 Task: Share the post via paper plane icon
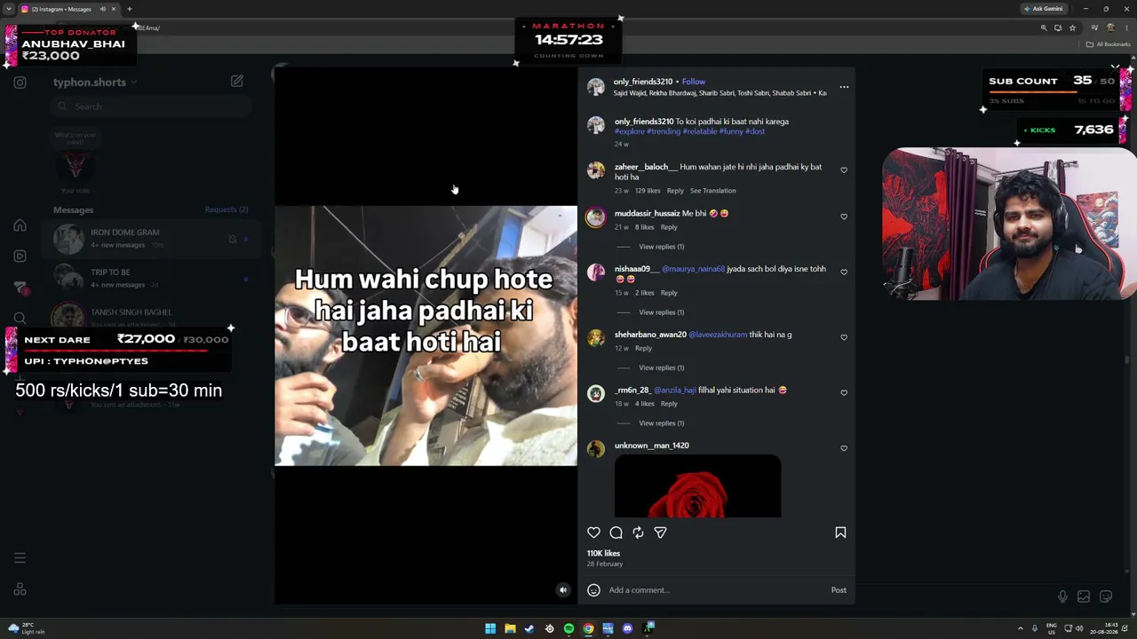pyautogui.click(x=660, y=532)
